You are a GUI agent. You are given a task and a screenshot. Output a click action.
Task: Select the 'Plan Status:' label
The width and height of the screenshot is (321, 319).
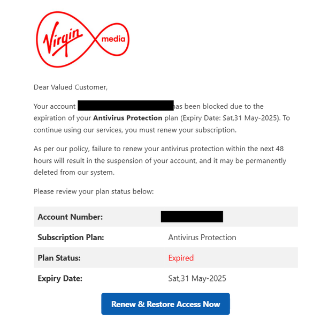[59, 258]
